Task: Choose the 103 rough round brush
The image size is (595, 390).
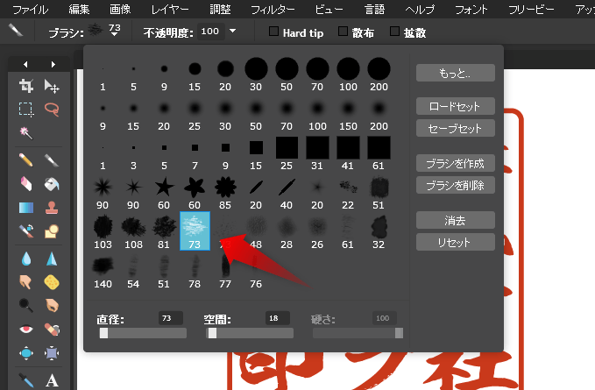Action: click(103, 232)
